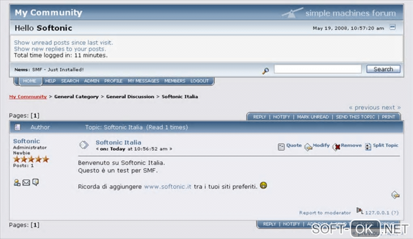Screen dimensions: 413x239
Task: Click LOGOUT in the menu bar
Action: pyautogui.click(x=200, y=81)
